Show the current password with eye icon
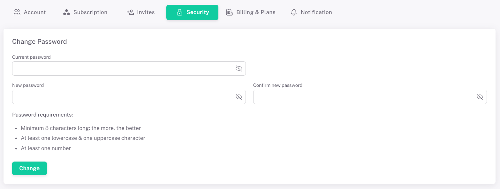Screen dimensions: 500x189 pyautogui.click(x=239, y=68)
